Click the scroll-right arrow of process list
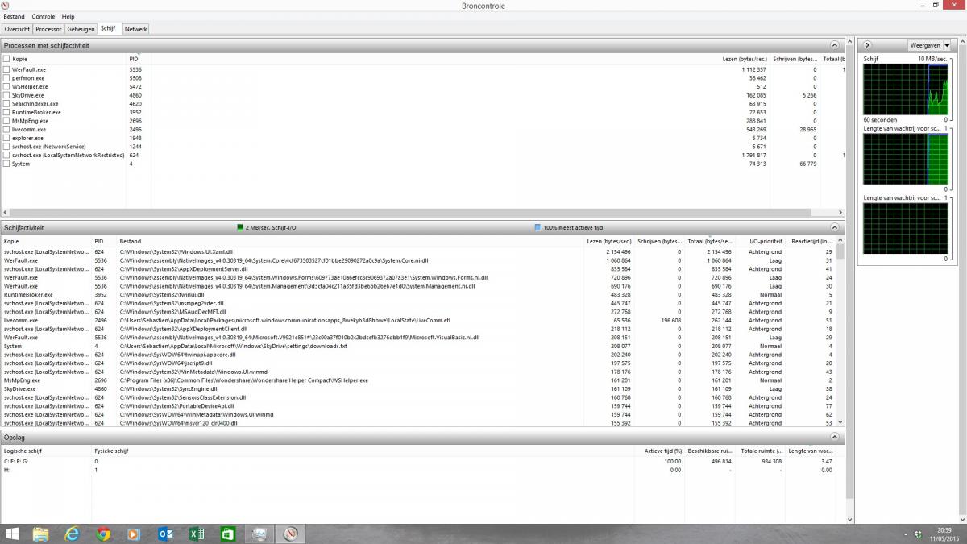The image size is (967, 544). [840, 213]
